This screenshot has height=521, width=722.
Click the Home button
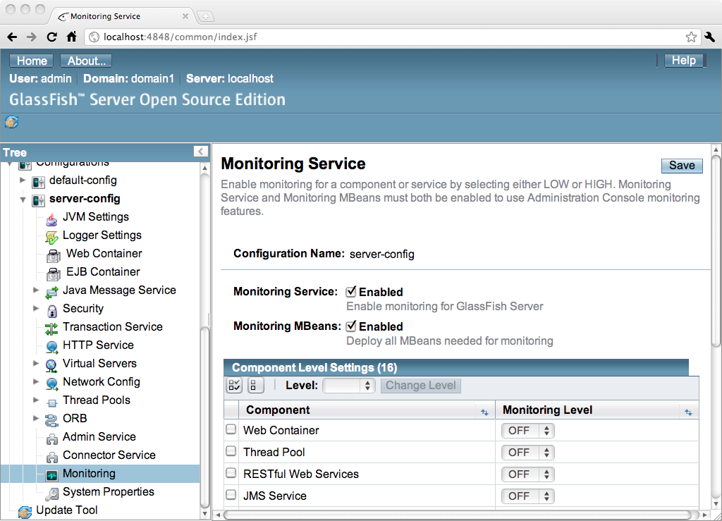pos(32,61)
